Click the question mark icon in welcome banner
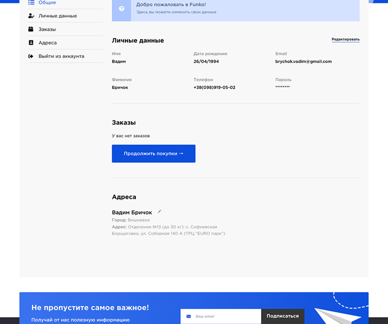Viewport: 388px width, 324px height. 122,9
